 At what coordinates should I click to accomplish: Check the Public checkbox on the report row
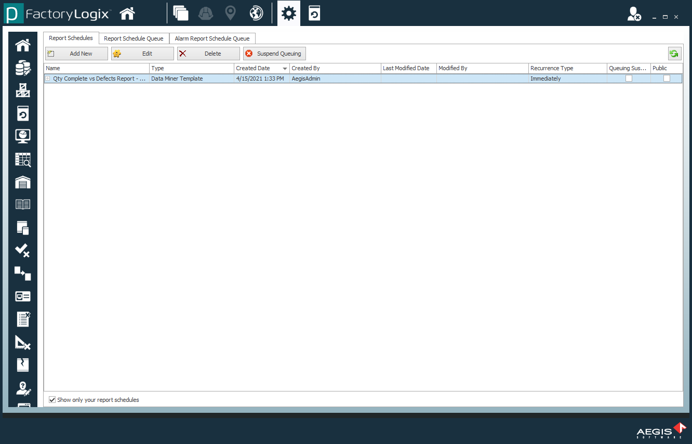(666, 79)
